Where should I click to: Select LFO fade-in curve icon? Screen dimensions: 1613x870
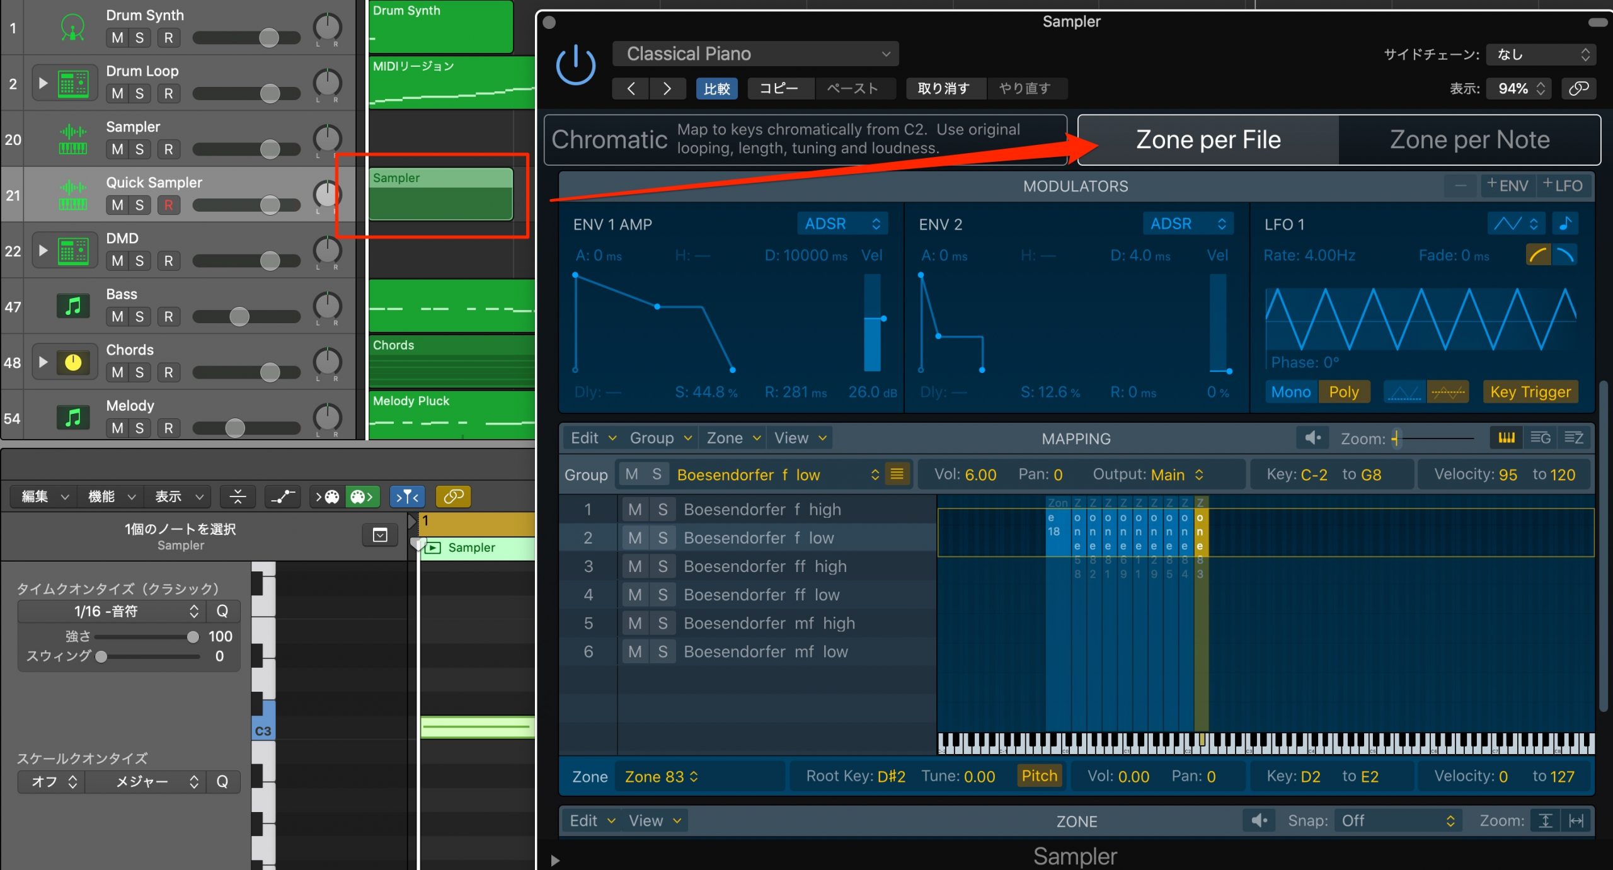tap(1538, 255)
